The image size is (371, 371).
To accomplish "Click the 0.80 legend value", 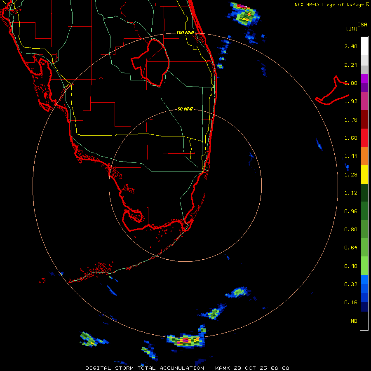I will click(x=351, y=230).
